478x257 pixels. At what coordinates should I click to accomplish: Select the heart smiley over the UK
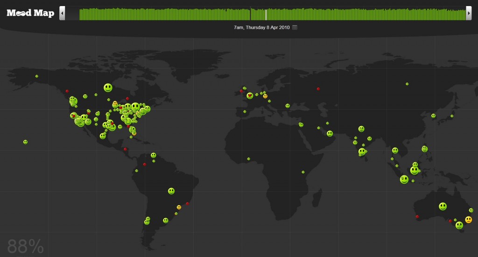click(x=250, y=96)
